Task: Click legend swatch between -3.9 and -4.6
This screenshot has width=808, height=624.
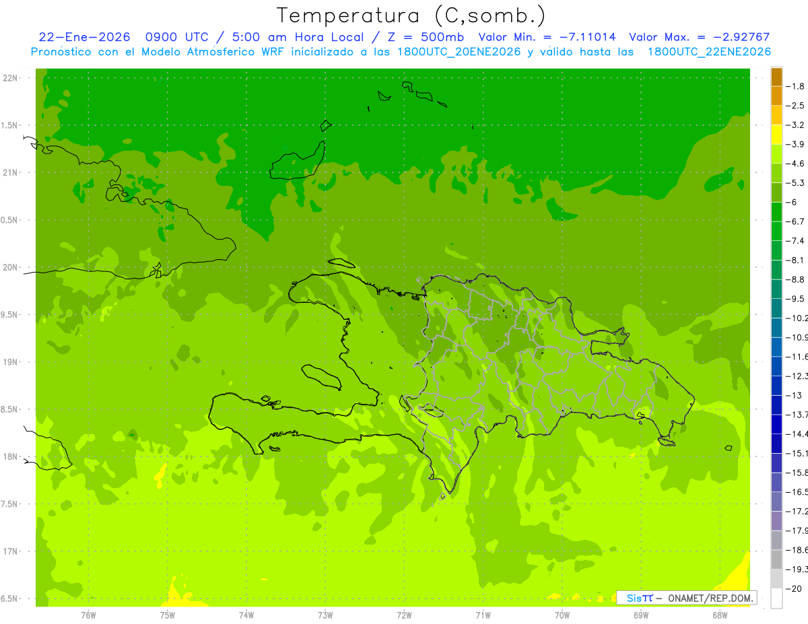Action: point(777,153)
